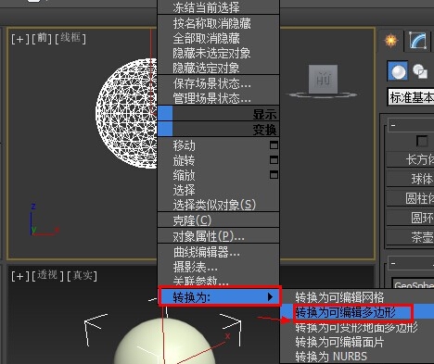Select the shaded sphere in perspective viewport

[x=164, y=342]
